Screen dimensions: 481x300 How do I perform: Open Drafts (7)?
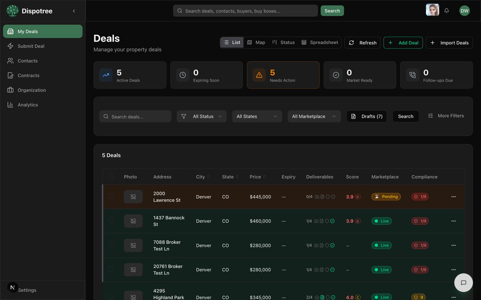pos(367,116)
